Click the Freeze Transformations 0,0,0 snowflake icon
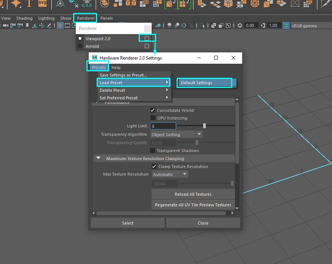This screenshot has height=264, width=332. (87, 4)
